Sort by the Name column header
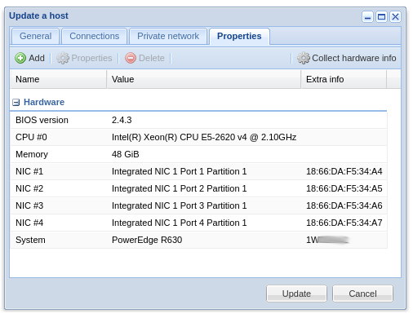The image size is (413, 318). pos(58,79)
